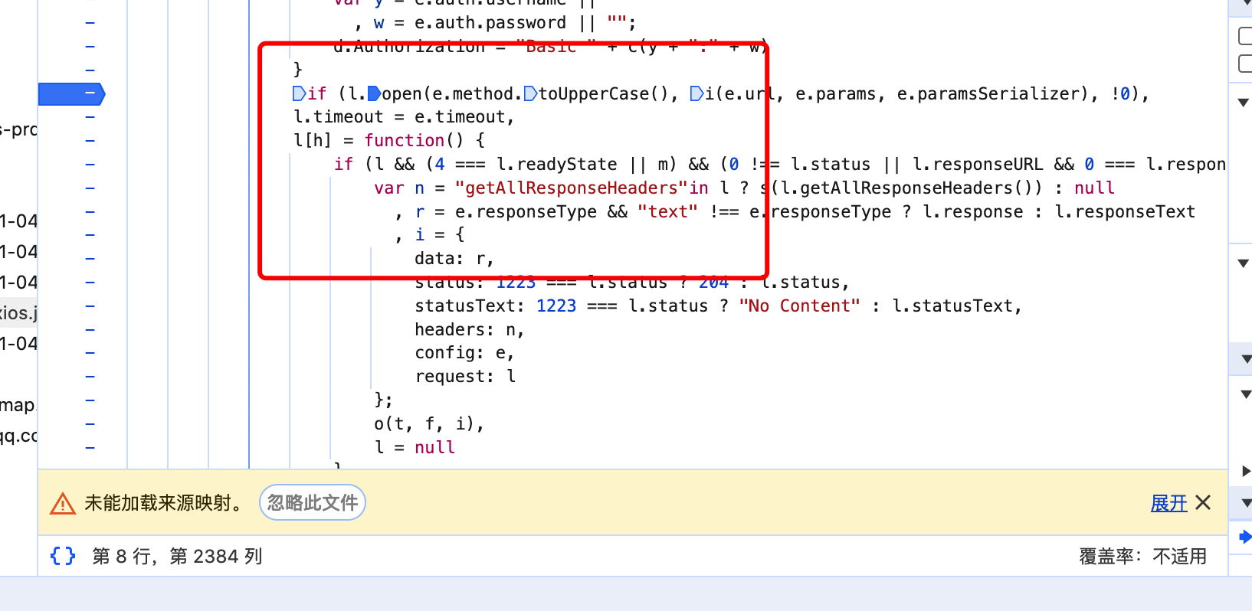The height and width of the screenshot is (611, 1252).
Task: Remove the active blue breakpoint marker in the gutter
Action: point(71,93)
